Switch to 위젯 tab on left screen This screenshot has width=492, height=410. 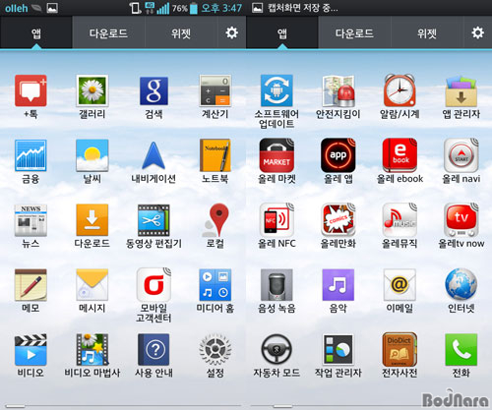(x=181, y=32)
